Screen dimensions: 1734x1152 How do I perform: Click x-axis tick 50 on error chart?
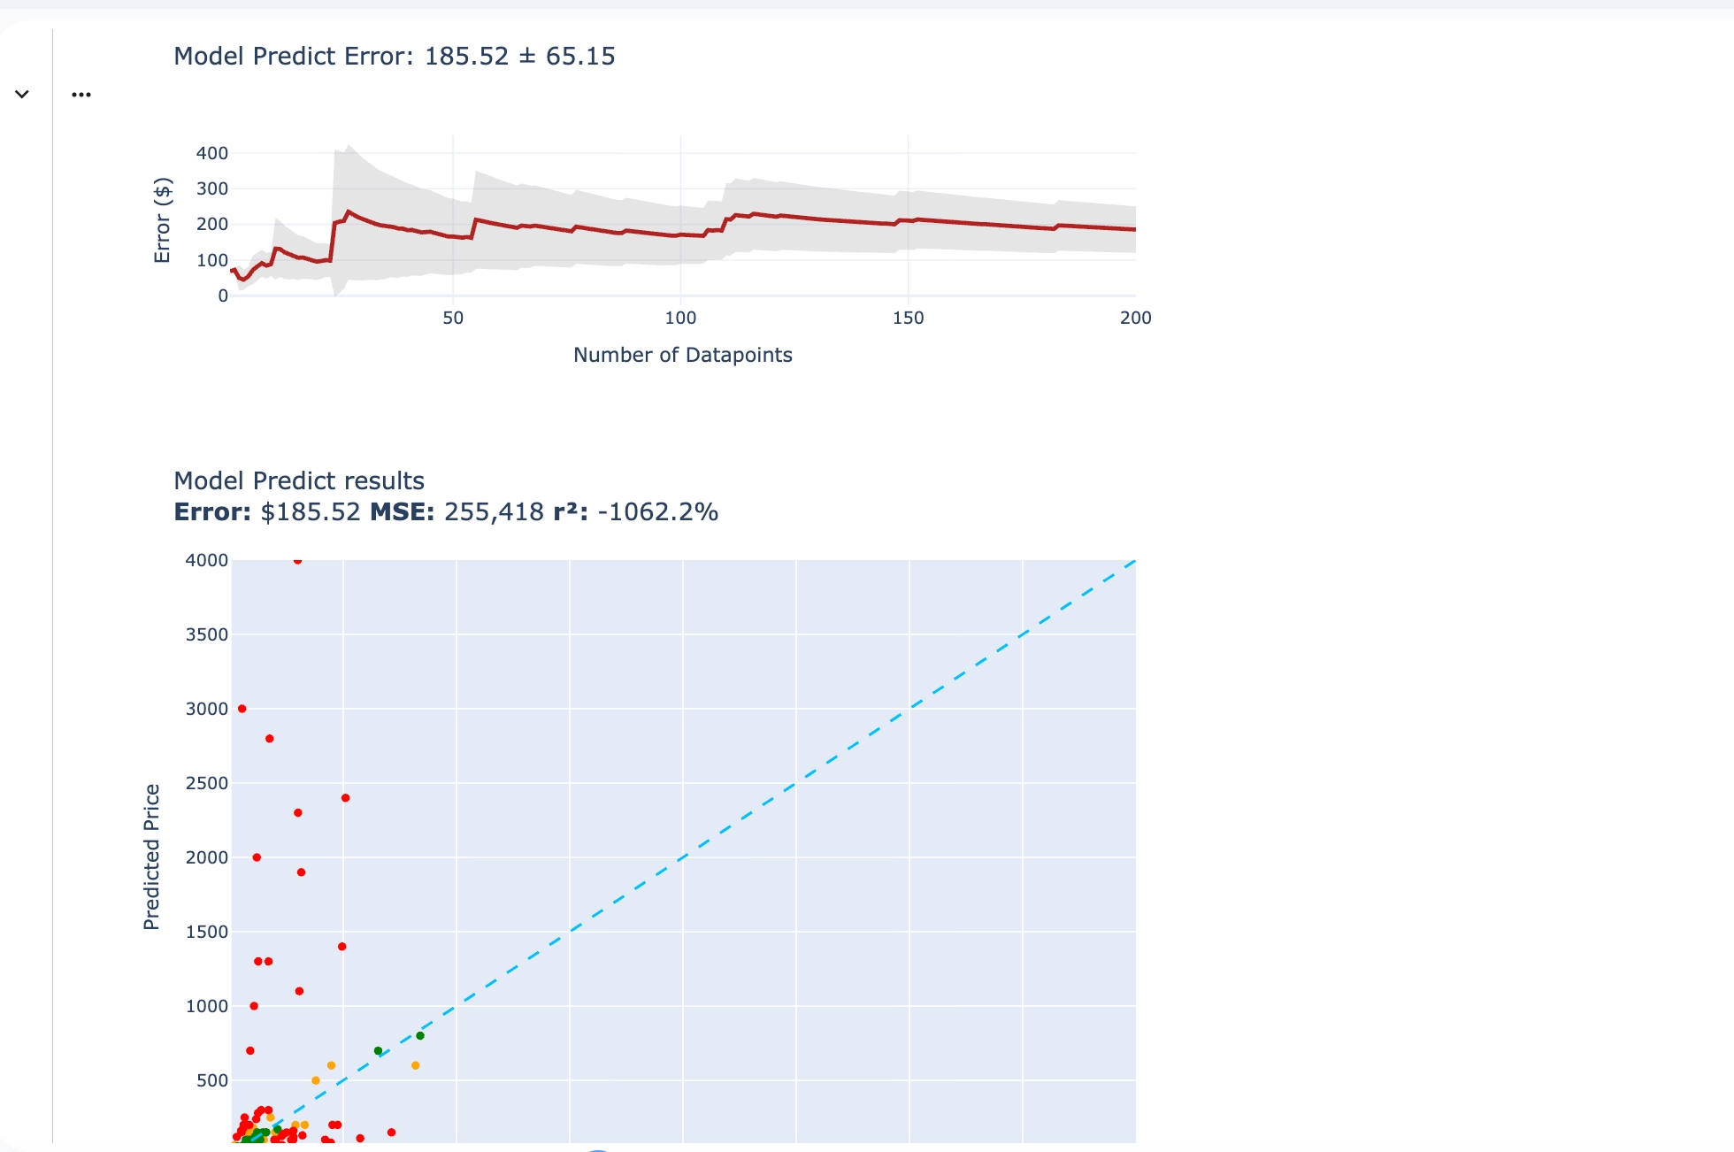[453, 318]
